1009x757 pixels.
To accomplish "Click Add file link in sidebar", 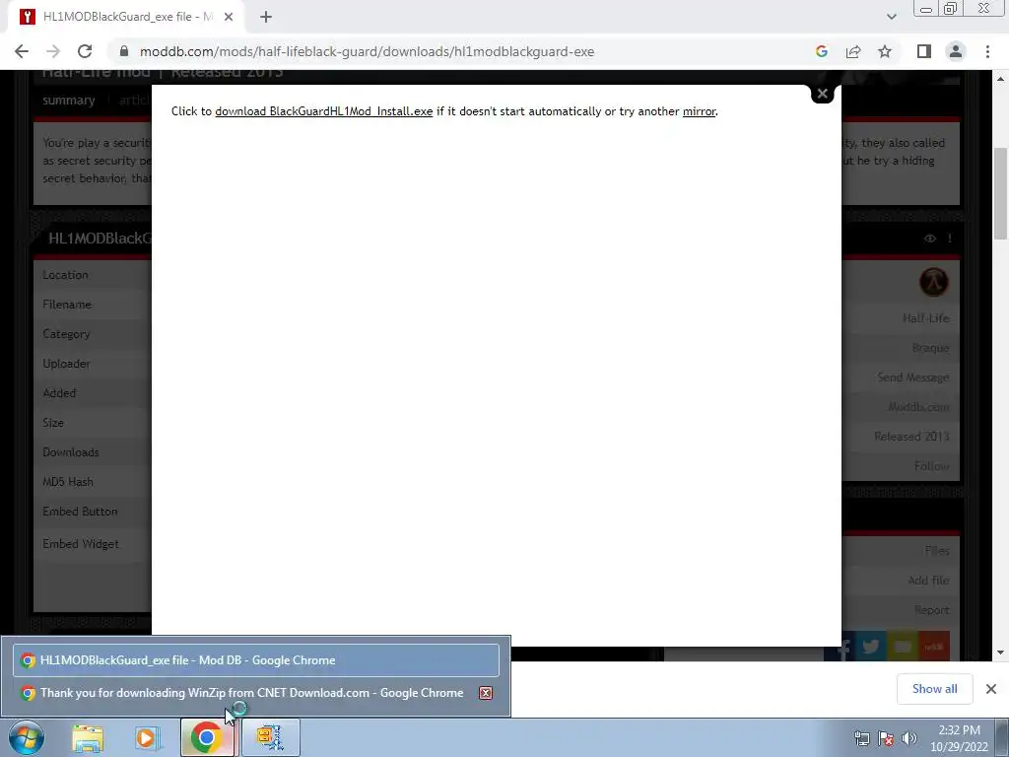I will (928, 580).
